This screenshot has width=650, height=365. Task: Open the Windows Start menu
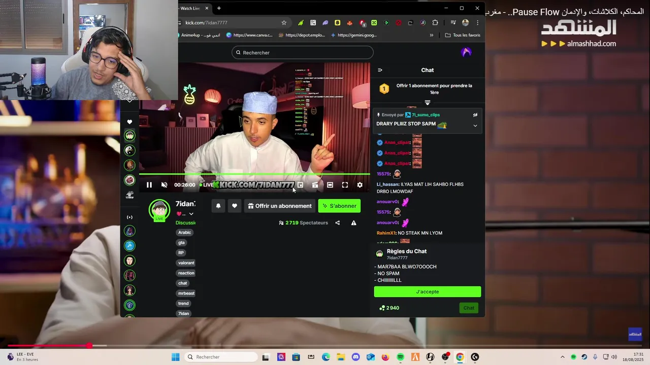pos(175,357)
